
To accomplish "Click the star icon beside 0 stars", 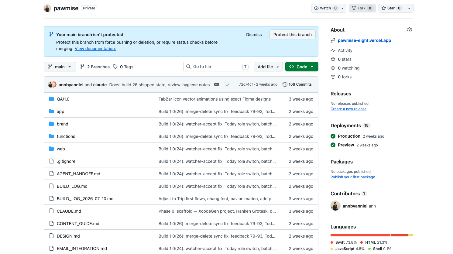I will pos(333,59).
